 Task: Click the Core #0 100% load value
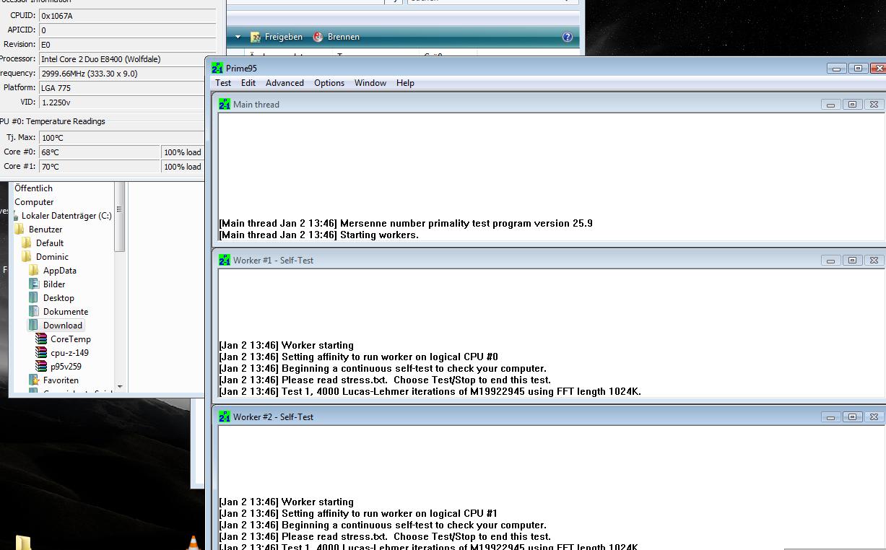coord(183,152)
